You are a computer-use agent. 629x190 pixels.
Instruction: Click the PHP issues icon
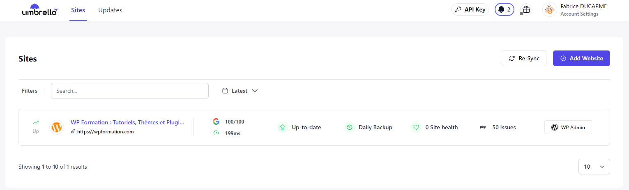[483, 127]
